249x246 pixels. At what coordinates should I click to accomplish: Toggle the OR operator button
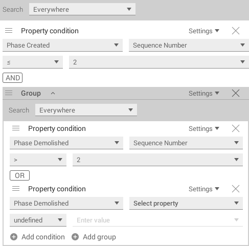pos(19,175)
